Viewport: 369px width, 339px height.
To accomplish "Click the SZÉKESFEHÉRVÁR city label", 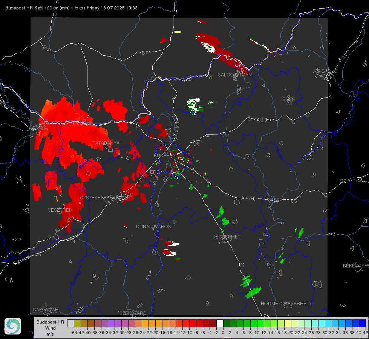I will [x=107, y=198].
